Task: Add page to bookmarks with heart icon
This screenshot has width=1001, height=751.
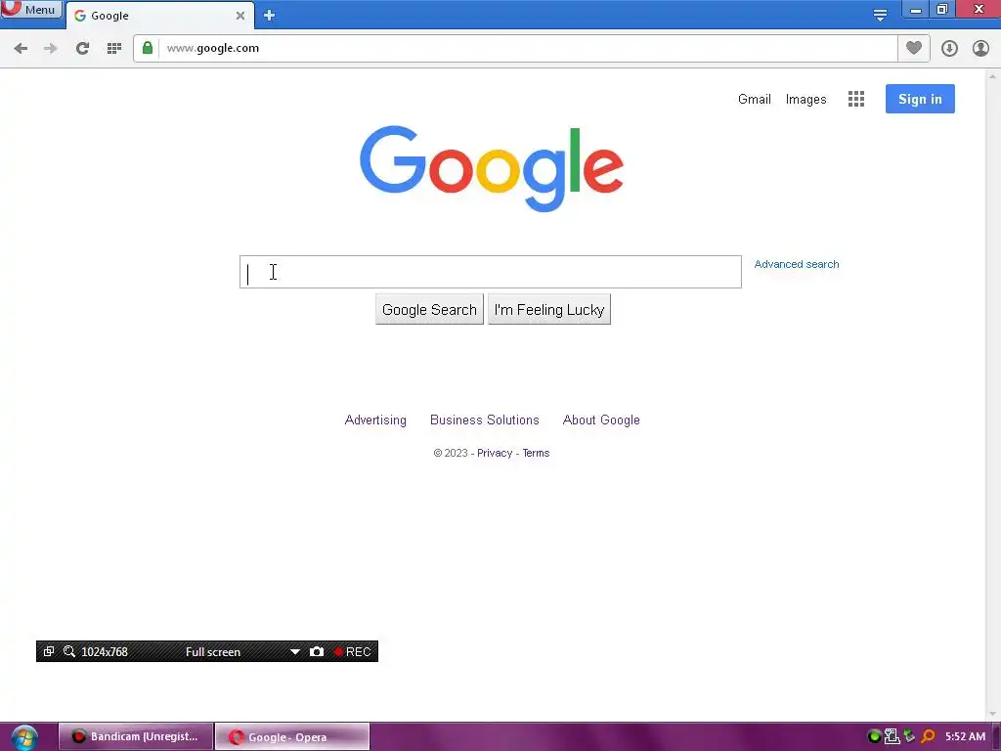Action: coord(914,48)
